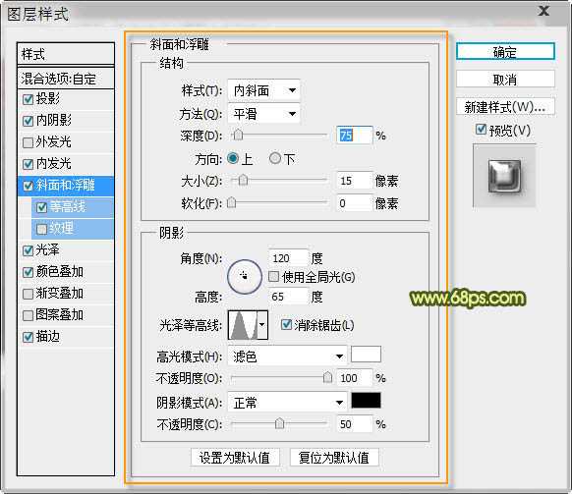Click 新建样式(W)... button

505,107
